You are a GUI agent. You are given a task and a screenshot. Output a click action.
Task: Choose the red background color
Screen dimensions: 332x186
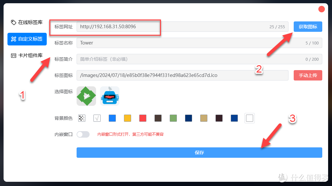[x=143, y=118]
